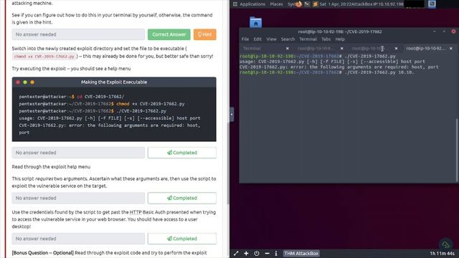Open the Tabs menu in terminal
The image size is (459, 258).
326,39
